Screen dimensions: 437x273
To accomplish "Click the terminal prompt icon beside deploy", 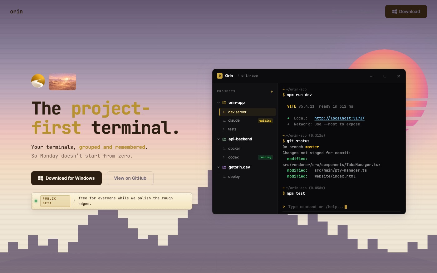I will [224, 177].
